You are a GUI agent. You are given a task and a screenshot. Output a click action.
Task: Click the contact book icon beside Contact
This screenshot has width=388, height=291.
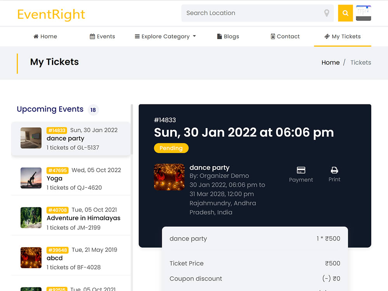[x=273, y=36]
